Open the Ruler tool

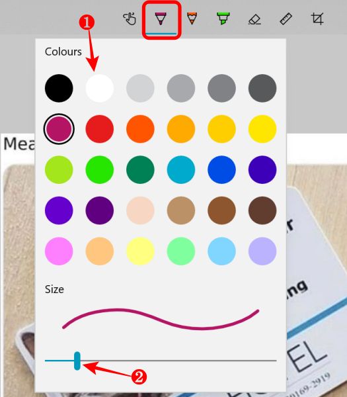(x=286, y=19)
